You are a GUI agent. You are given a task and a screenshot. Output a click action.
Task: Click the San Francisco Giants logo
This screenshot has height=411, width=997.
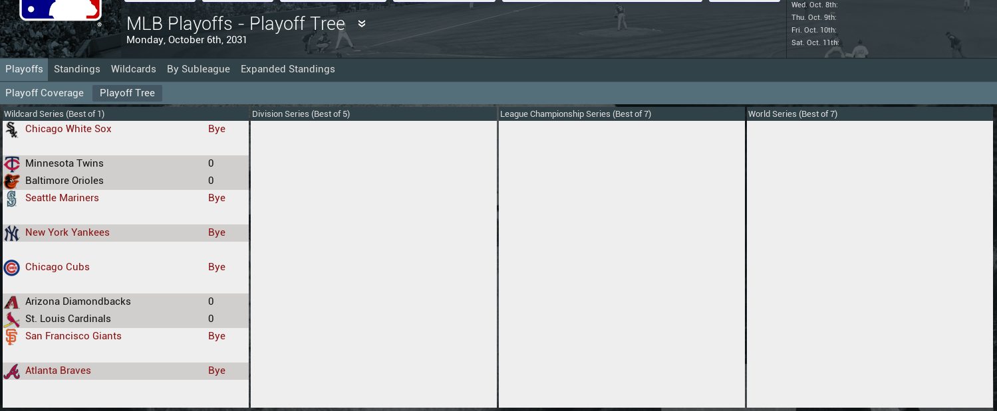pos(11,337)
